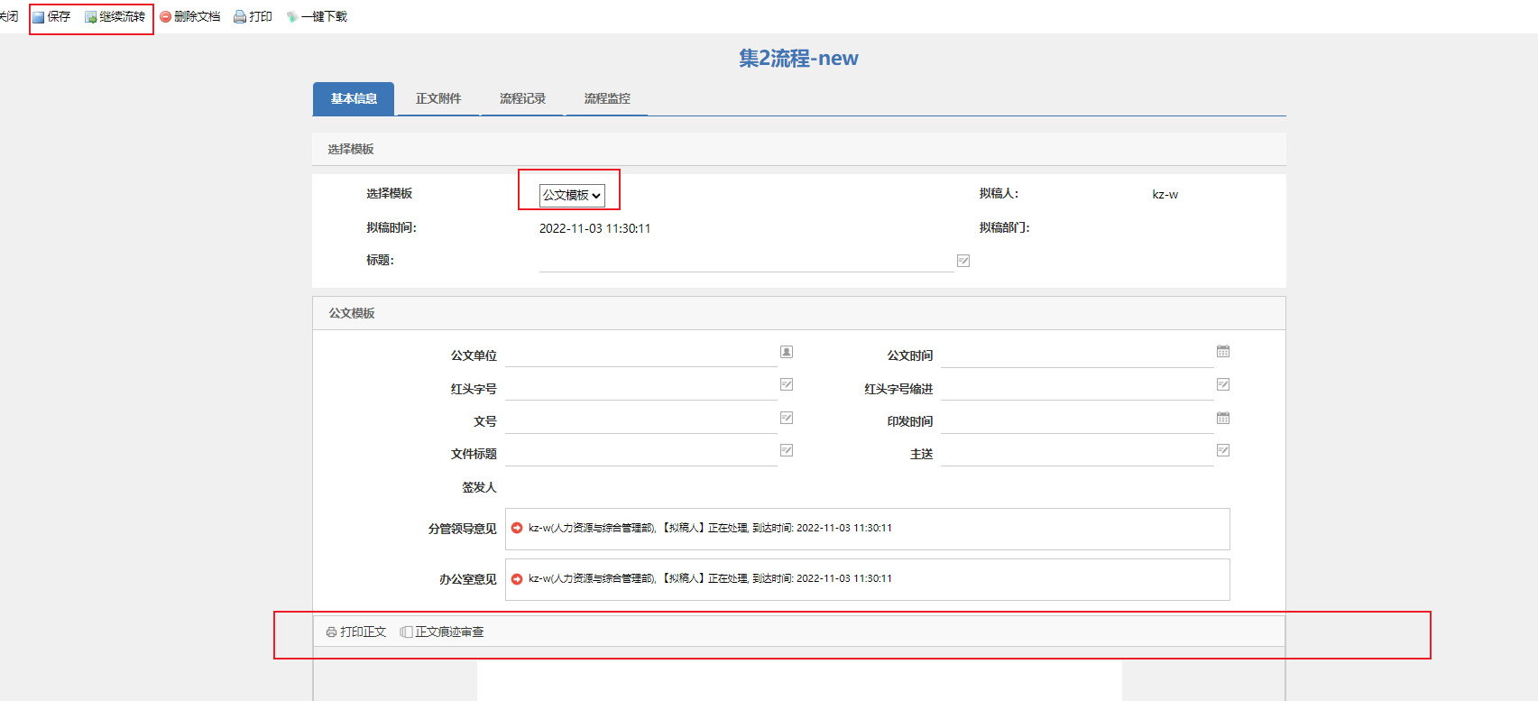The width and height of the screenshot is (1538, 701).
Task: Print using the 打印 toolbar button
Action: tap(253, 16)
